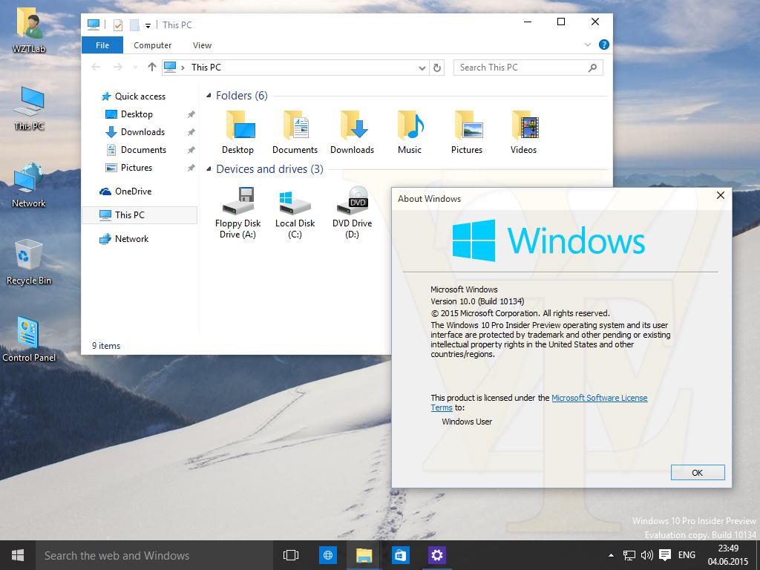Select Floppy Disk Drive (A:)
The height and width of the screenshot is (570, 760).
238,213
